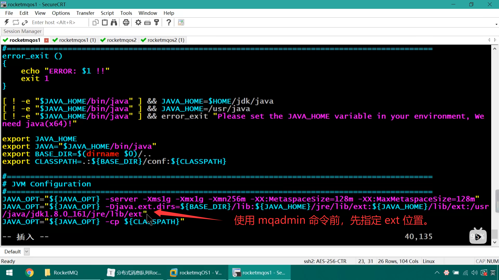Click the SecureFX file transfer icon

pyautogui.click(x=181, y=23)
